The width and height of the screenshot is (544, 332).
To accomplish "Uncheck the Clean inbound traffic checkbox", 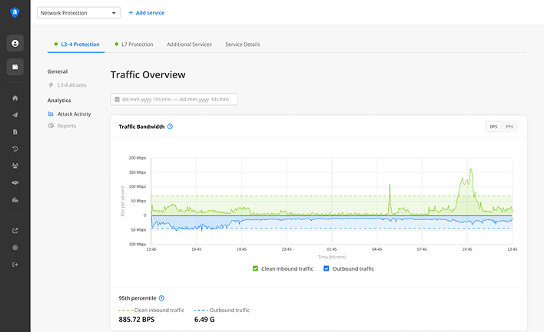I will pos(256,268).
